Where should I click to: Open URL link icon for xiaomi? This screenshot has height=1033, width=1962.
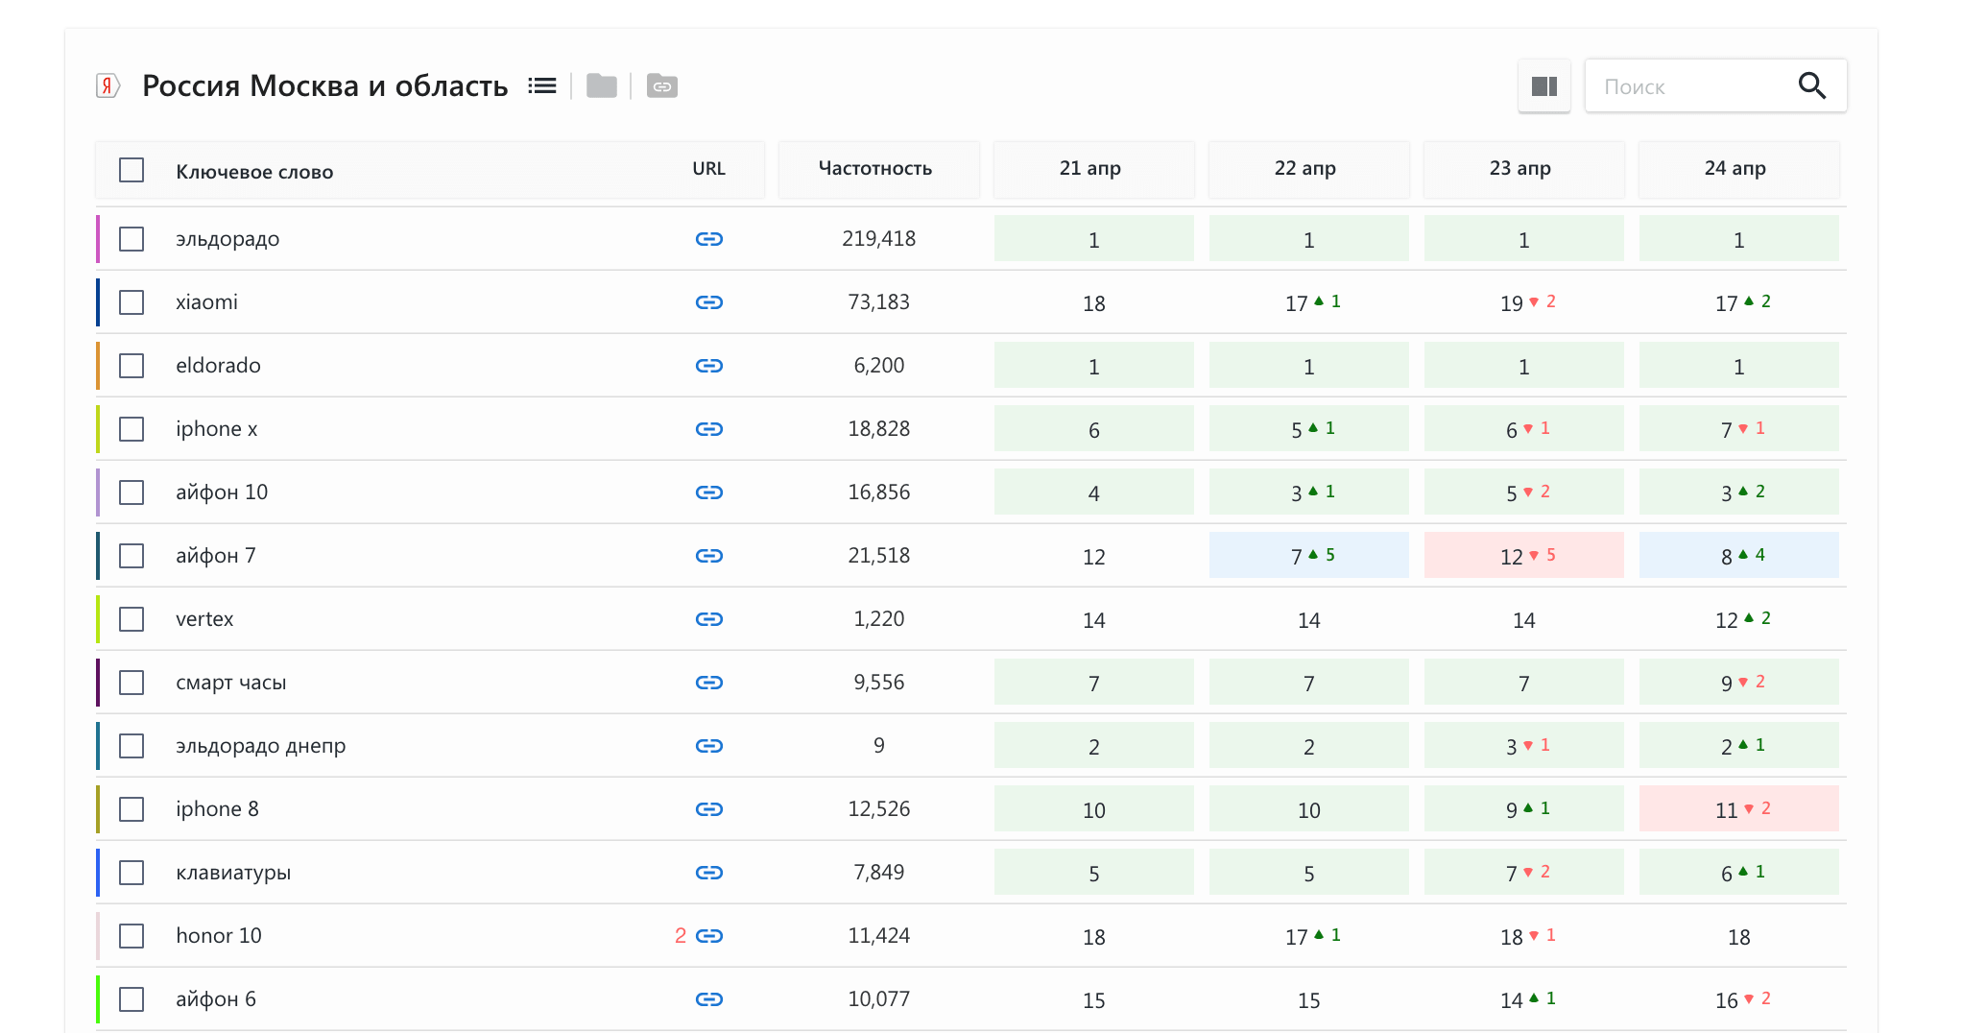click(x=709, y=302)
